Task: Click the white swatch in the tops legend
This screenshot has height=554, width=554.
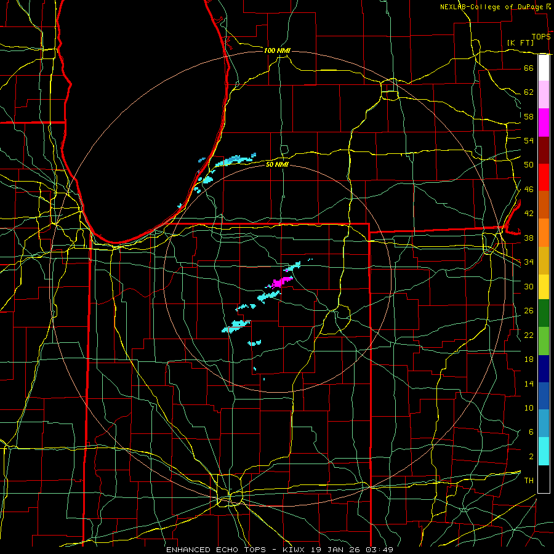Action: click(x=544, y=68)
